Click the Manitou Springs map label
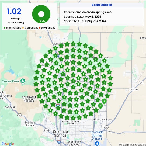The image size is (146, 146). pos(30,124)
